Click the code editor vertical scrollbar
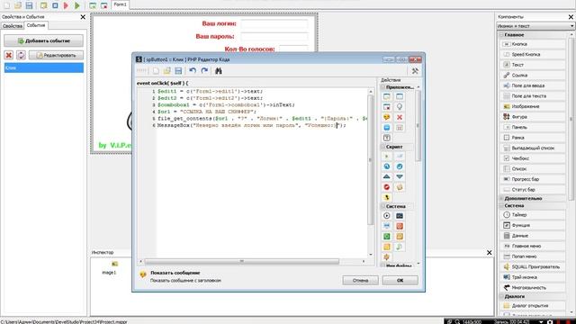Viewport: 576px width, 324px height. coord(370,160)
